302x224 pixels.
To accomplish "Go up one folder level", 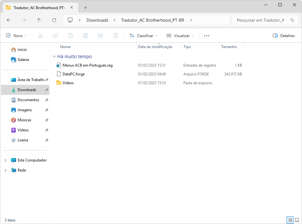I will [x=39, y=20].
